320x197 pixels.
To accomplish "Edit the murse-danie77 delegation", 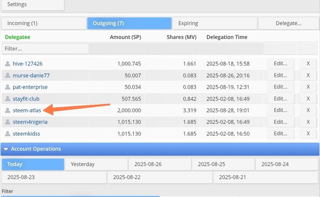I will 280,75.
